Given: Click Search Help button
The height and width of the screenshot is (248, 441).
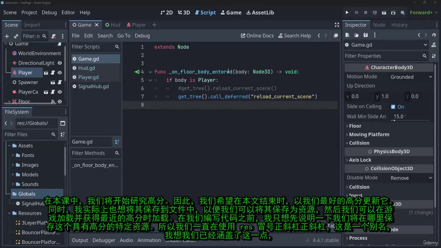Looking at the screenshot, I should [295, 35].
